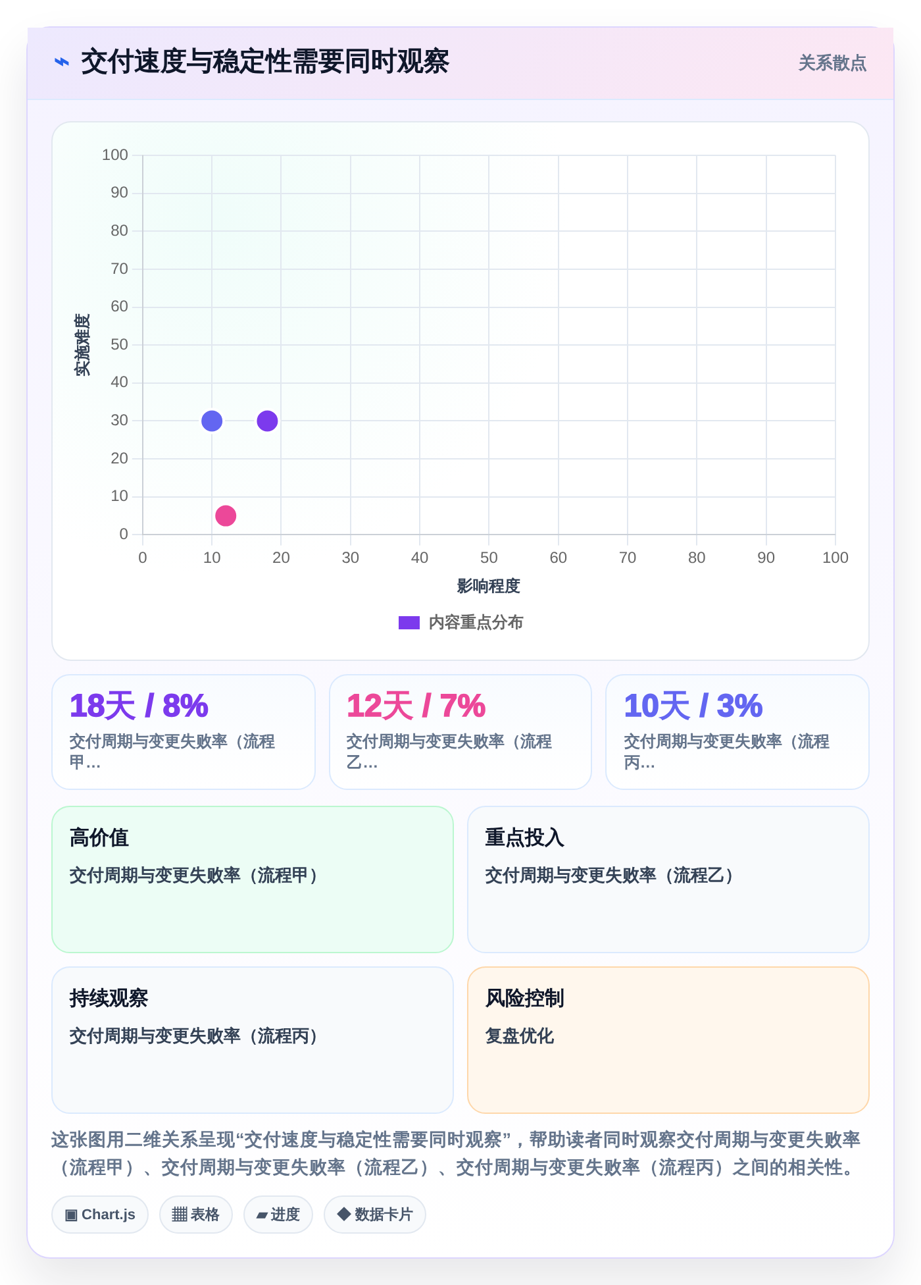Click the truncated 流程丙 card description

(x=727, y=752)
